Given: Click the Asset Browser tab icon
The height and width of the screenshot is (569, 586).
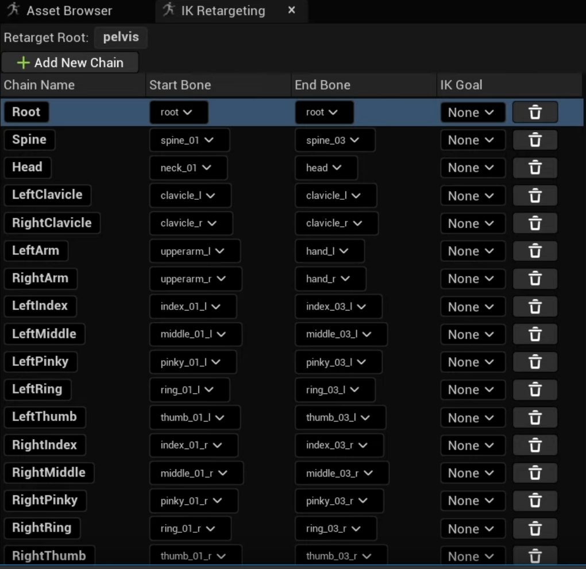Looking at the screenshot, I should tap(14, 10).
